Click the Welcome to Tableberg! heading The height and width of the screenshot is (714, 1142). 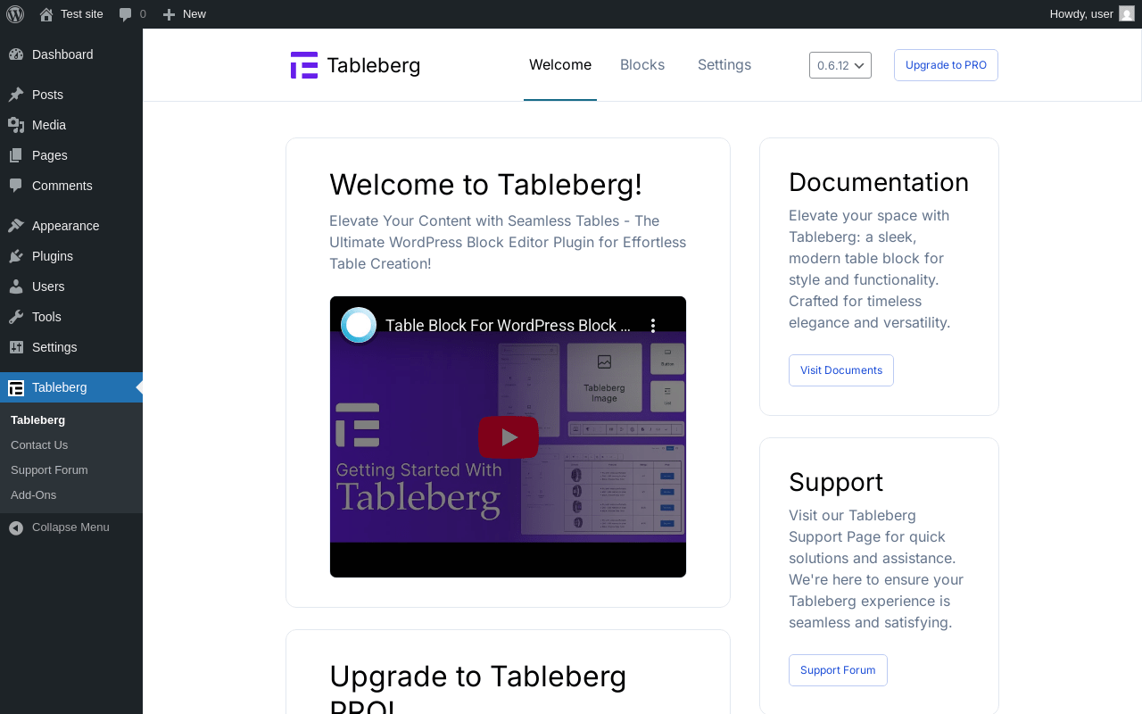click(485, 185)
